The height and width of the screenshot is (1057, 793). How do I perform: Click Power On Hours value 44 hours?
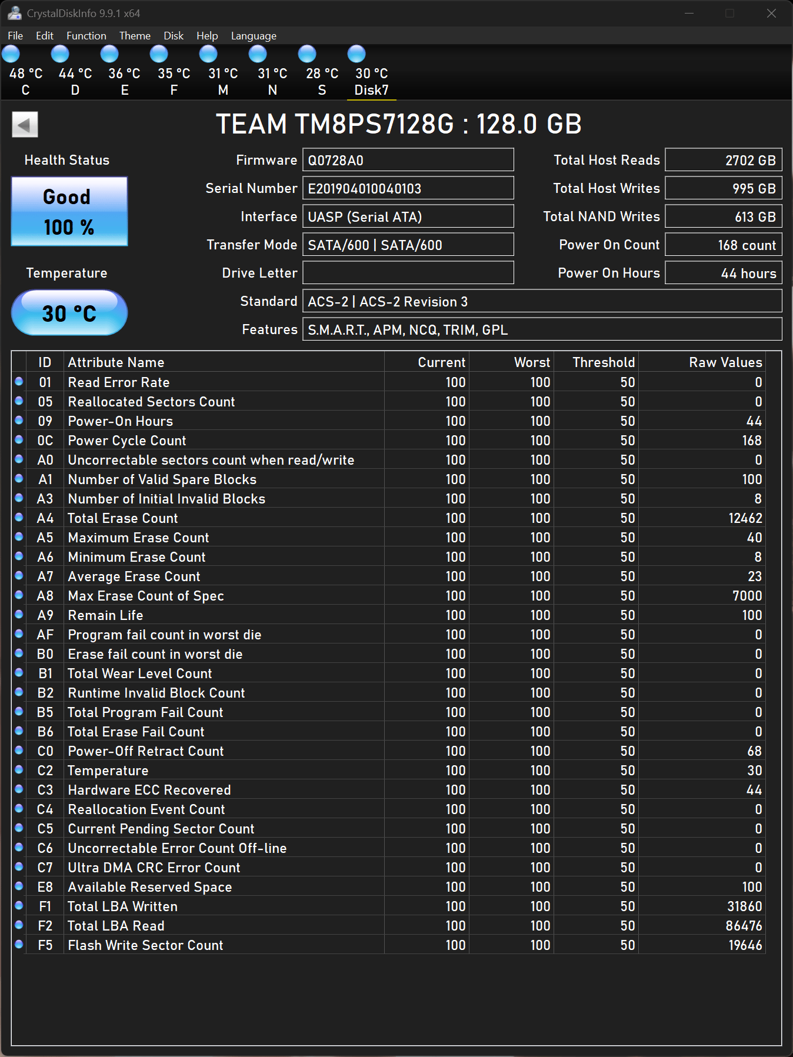coord(724,272)
